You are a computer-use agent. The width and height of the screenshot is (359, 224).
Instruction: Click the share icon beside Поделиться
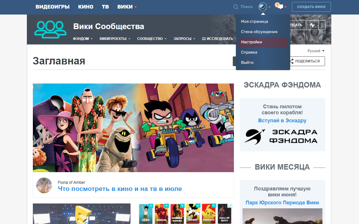(292, 61)
